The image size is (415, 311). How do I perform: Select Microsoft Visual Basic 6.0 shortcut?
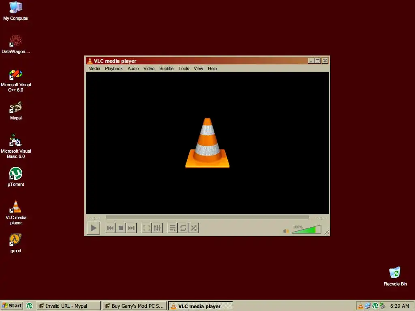[x=16, y=147]
